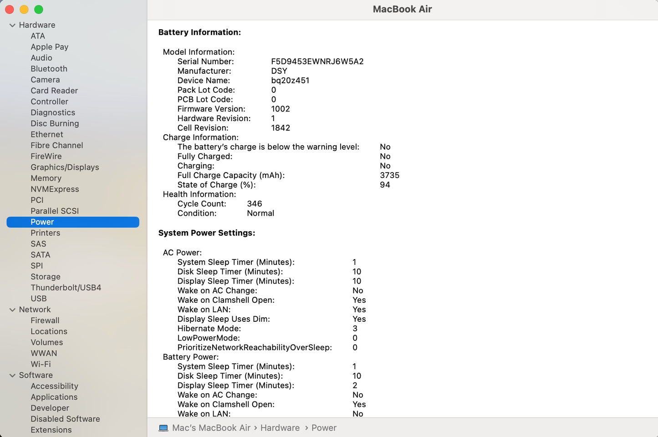The image size is (658, 437).
Task: Click the yellow minimize window button
Action: 24,10
